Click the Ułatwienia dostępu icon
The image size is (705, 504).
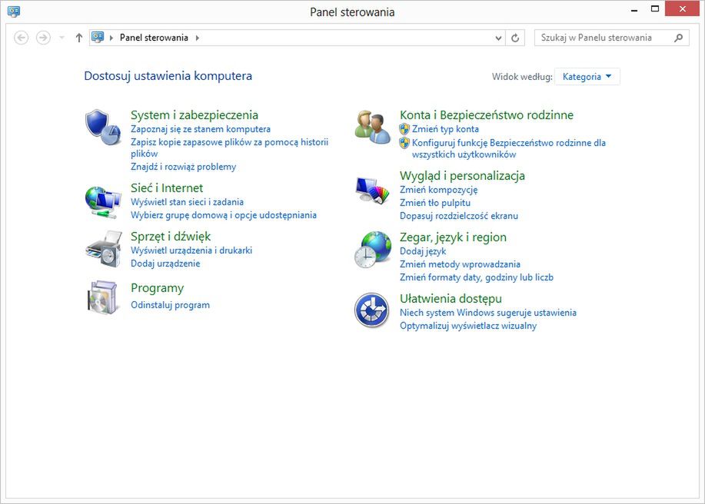372,310
